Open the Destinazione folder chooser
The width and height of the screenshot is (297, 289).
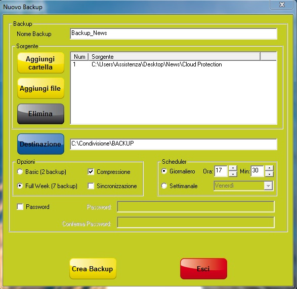click(40, 144)
